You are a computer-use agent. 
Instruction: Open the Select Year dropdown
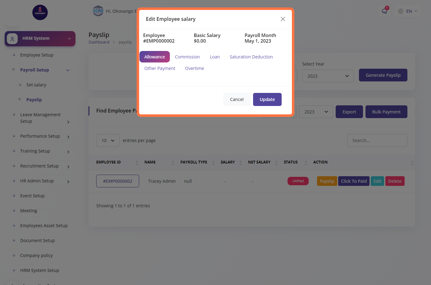pos(328,76)
